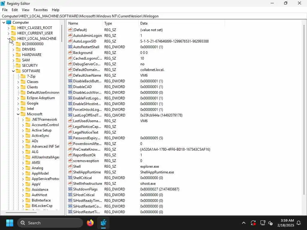Open the Edit menu
307x230 pixels.
[15, 10]
